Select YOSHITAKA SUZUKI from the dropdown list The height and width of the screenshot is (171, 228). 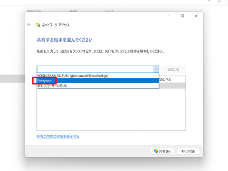click(x=97, y=76)
